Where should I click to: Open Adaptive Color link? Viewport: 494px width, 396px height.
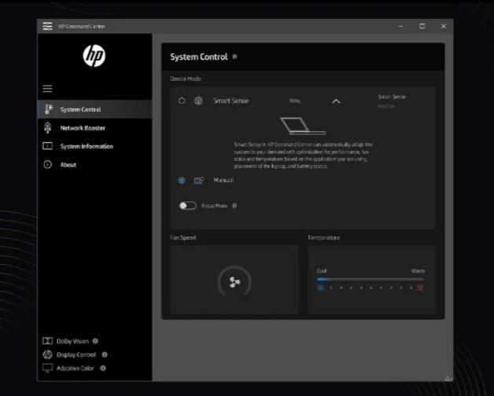(x=76, y=368)
